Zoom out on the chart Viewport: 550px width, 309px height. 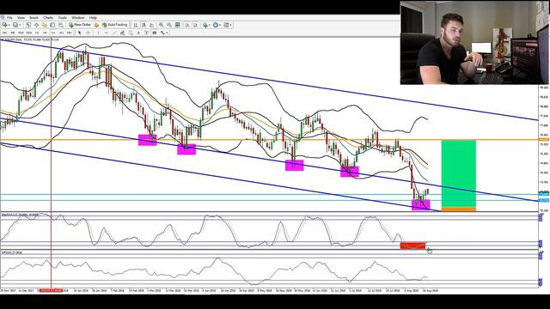[x=169, y=25]
